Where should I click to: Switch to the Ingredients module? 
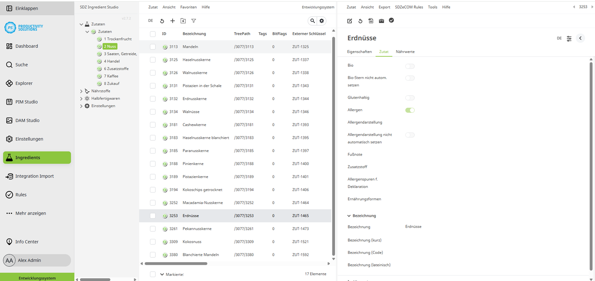tap(28, 158)
